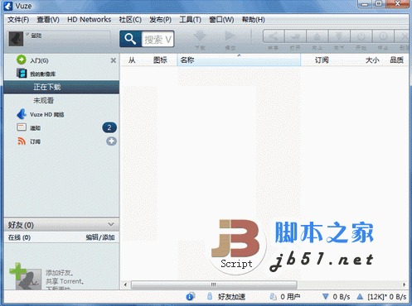Click the notification count badge 2
The width and height of the screenshot is (412, 306).
(109, 127)
